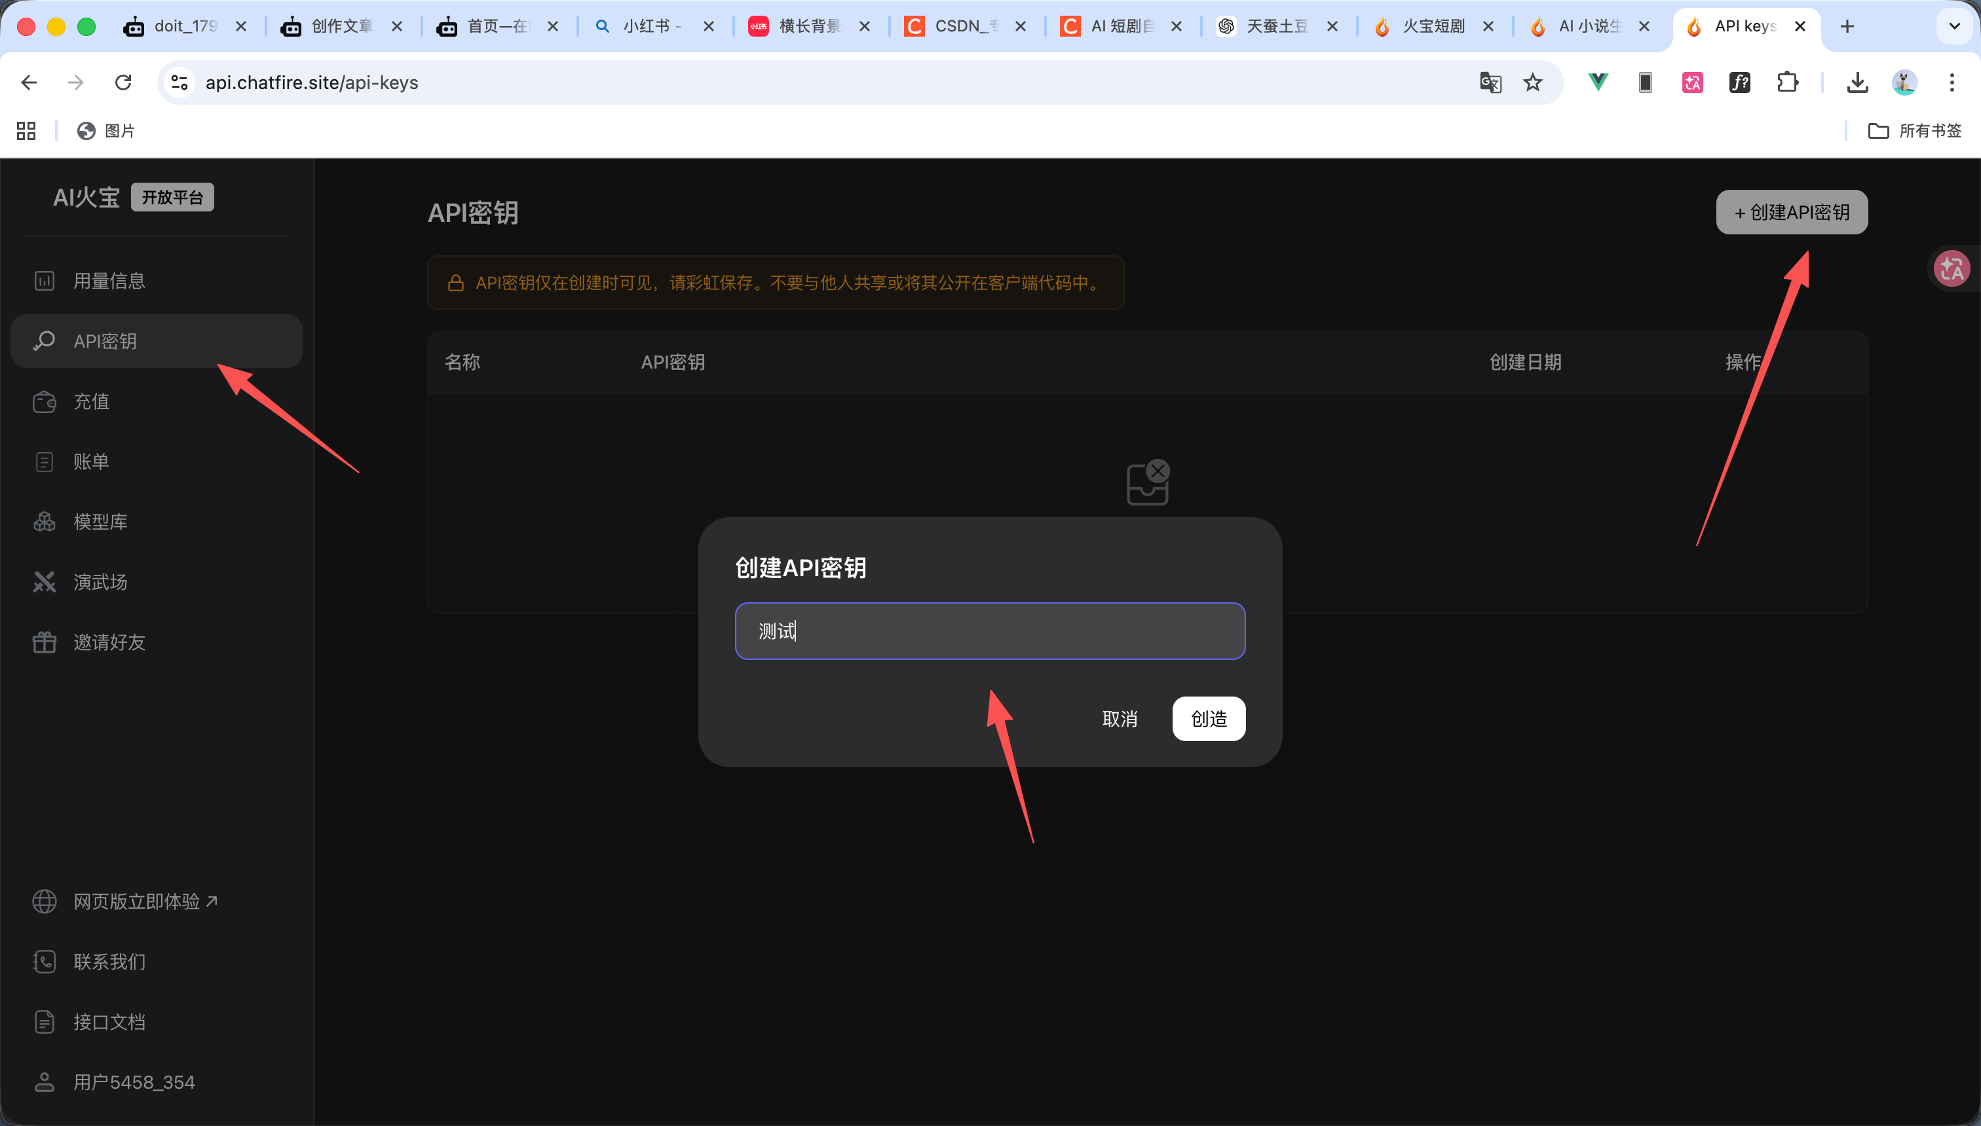Open the tab search chevron
This screenshot has height=1126, width=1981.
(1955, 26)
